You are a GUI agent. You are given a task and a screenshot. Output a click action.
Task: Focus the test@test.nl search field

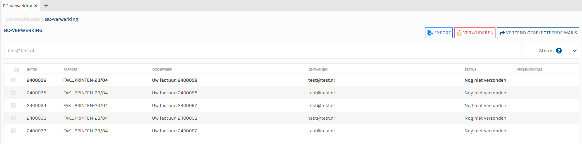254,51
